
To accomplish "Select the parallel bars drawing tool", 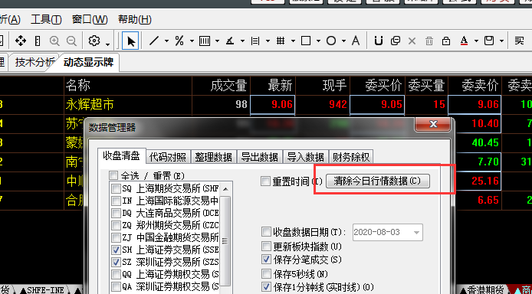I will tap(255, 41).
